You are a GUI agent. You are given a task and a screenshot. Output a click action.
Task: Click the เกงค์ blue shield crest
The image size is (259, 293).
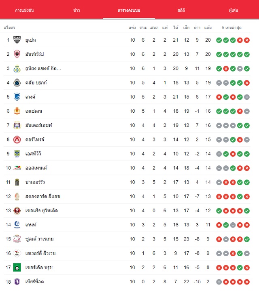[x=17, y=97]
